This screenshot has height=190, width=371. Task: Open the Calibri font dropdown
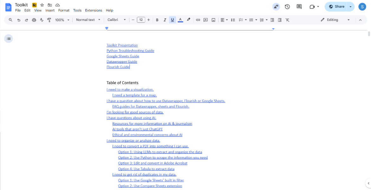(x=117, y=20)
